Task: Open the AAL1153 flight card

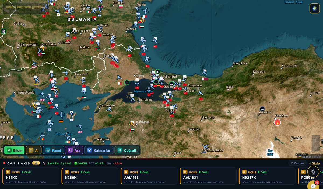Action: click(149, 176)
